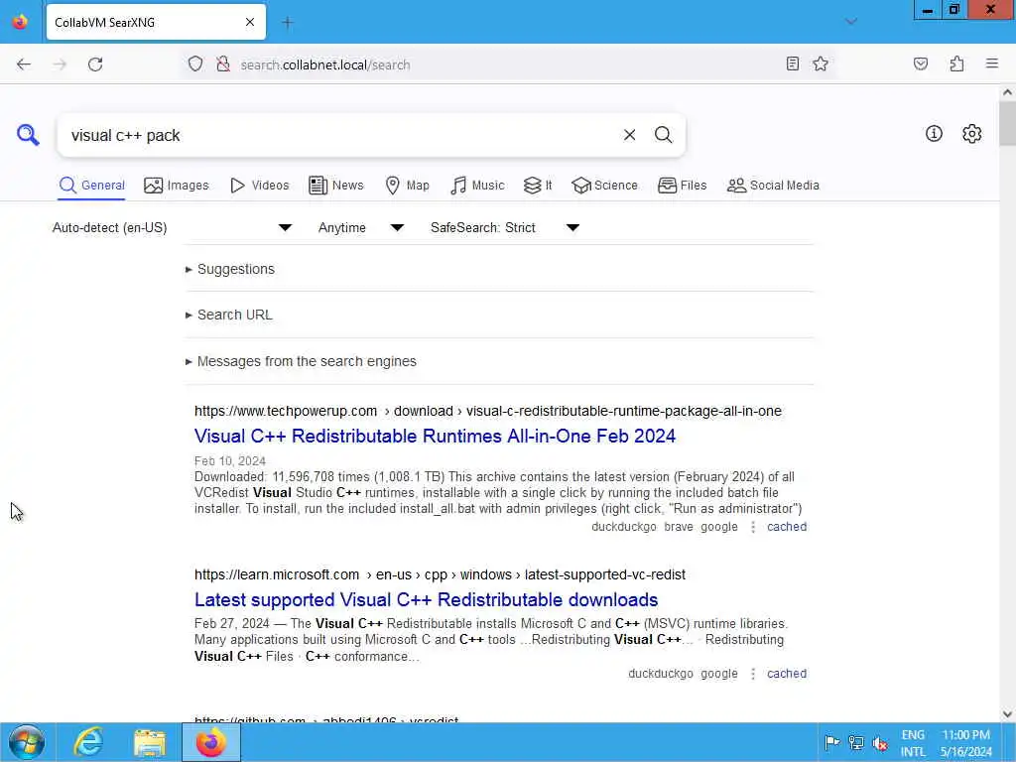Switch to It category

538,186
